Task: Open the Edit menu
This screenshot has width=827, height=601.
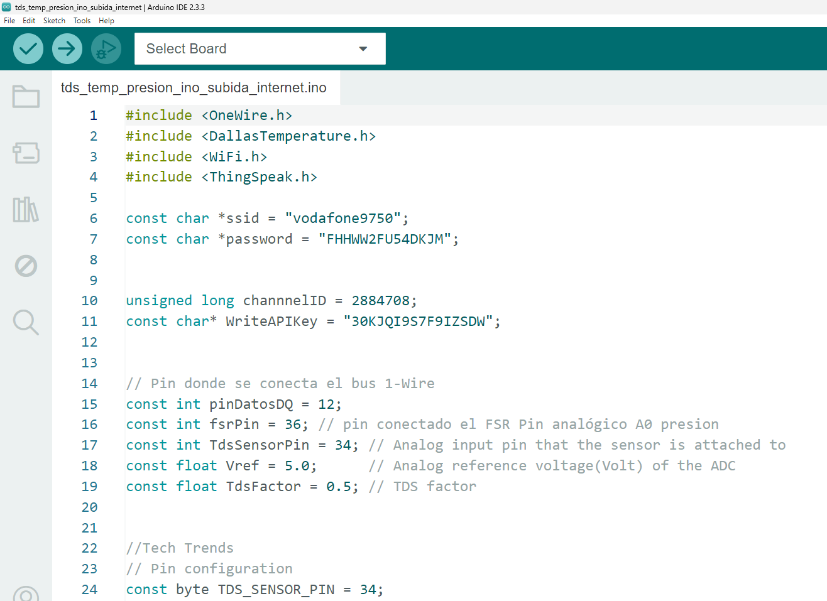Action: point(29,21)
